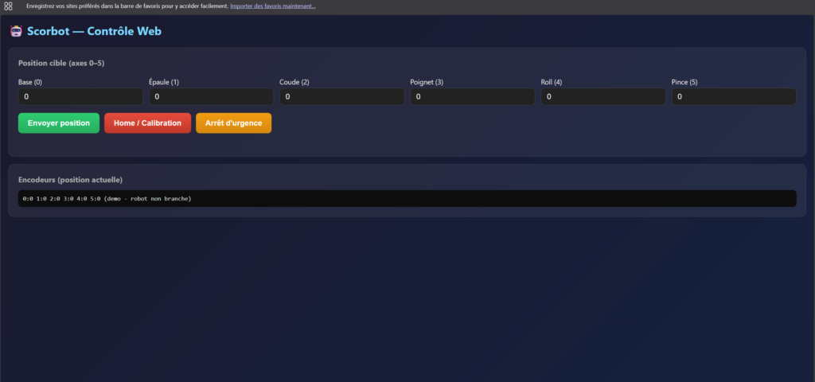Focus the Base (0) input field

pyautogui.click(x=80, y=96)
